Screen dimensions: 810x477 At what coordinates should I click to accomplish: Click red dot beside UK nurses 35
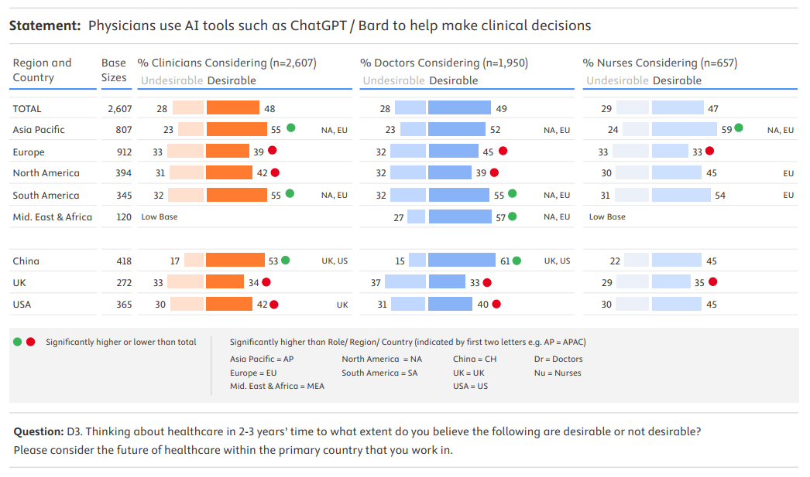pos(712,282)
